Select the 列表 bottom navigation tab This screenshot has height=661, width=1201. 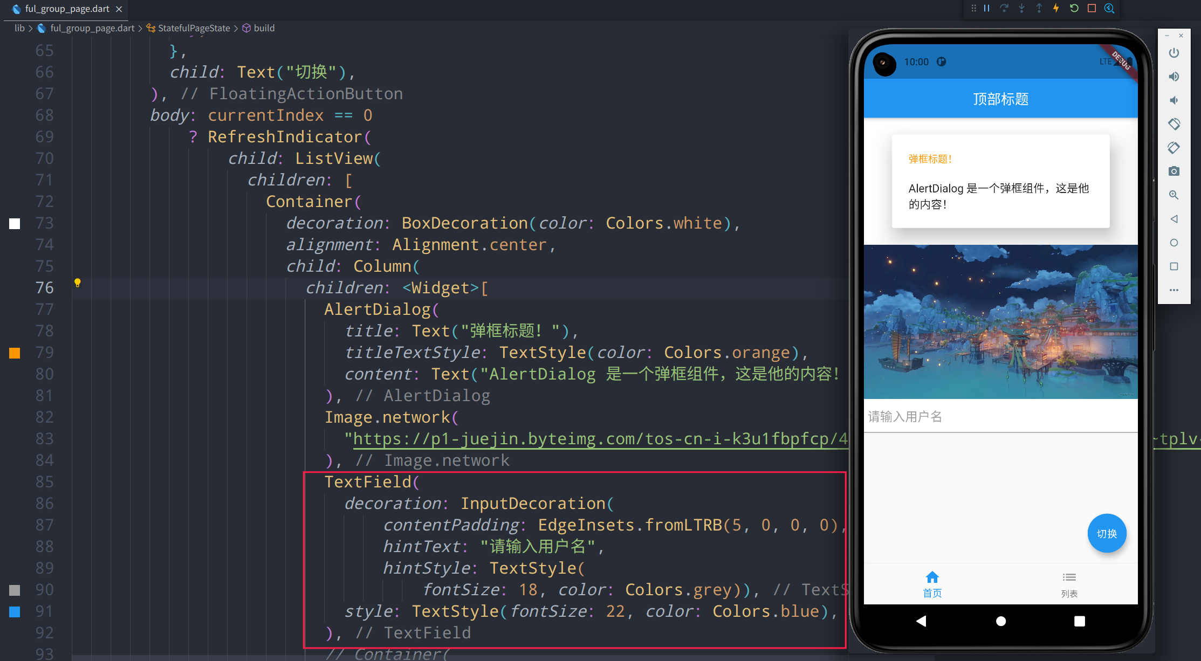[1069, 584]
